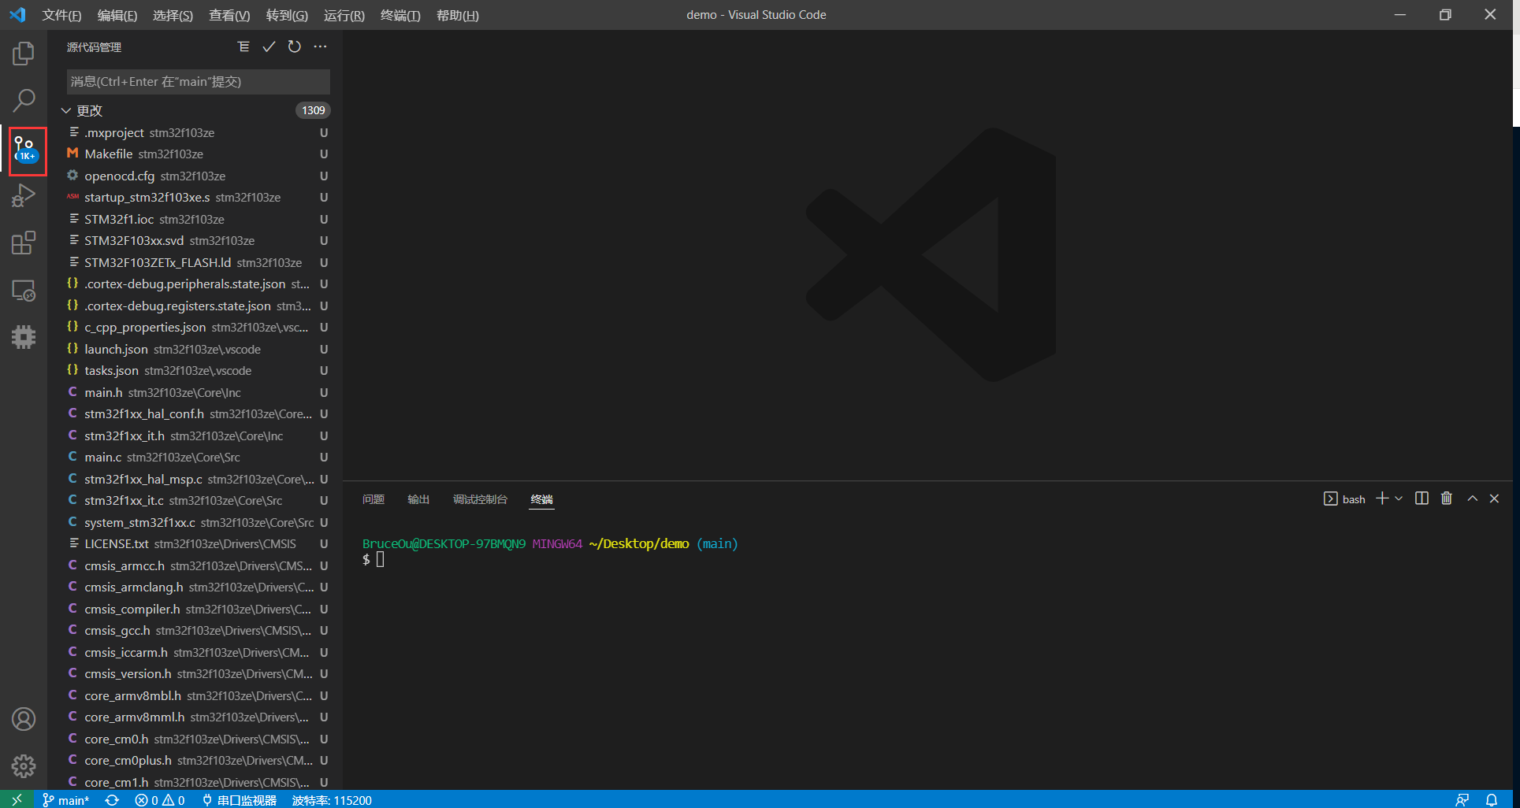1520x808 pixels.
Task: Switch source control to tree view
Action: click(x=243, y=47)
